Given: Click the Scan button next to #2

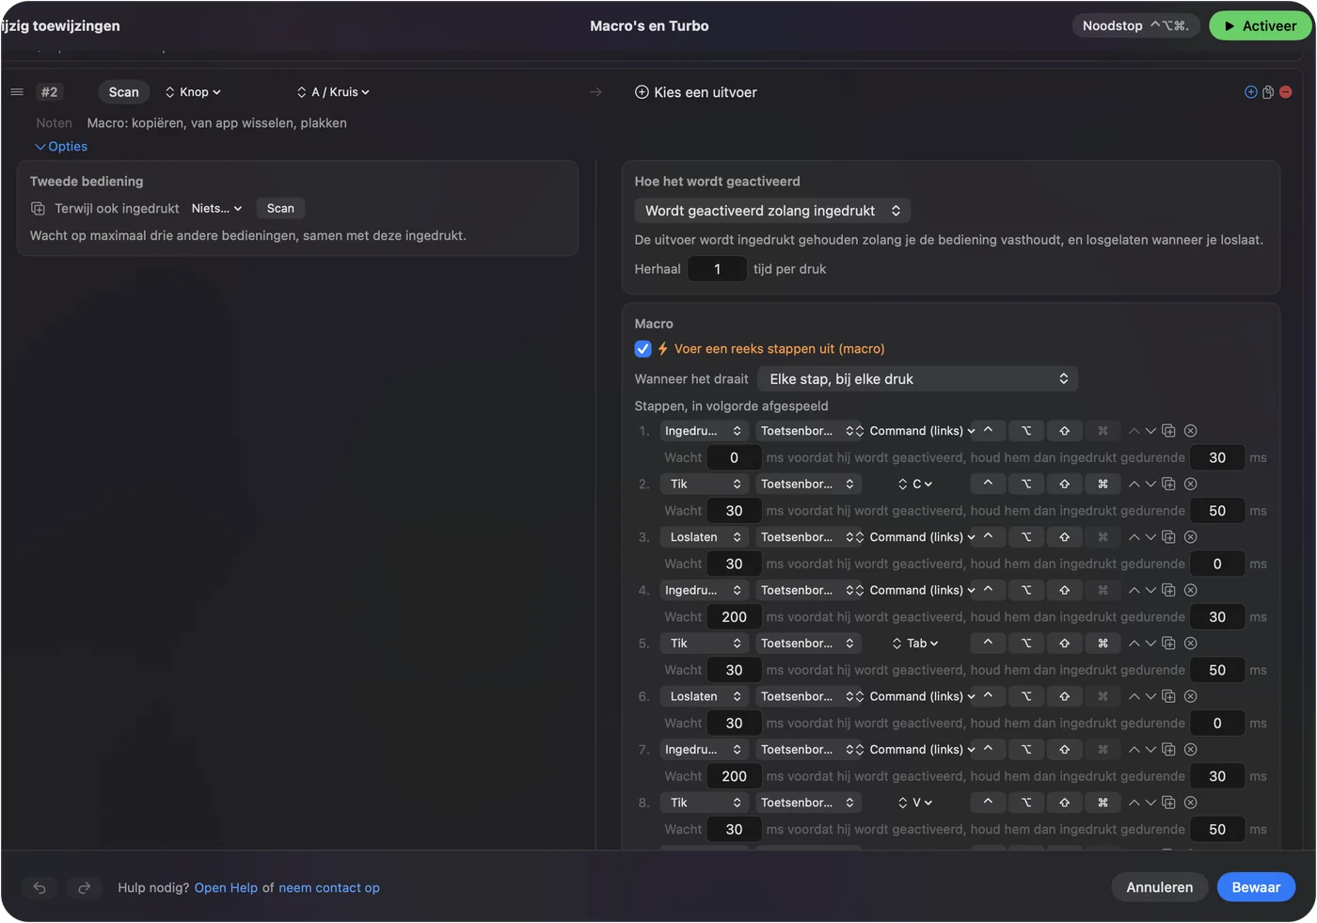Looking at the screenshot, I should coord(124,92).
